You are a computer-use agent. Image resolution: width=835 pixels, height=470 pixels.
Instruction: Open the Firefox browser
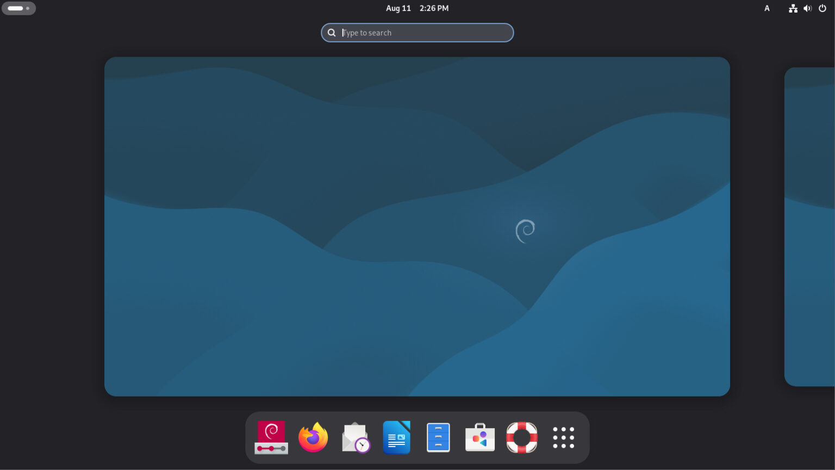click(313, 437)
